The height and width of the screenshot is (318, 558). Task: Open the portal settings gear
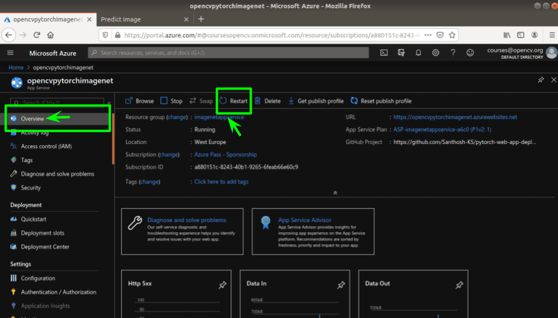coord(436,53)
